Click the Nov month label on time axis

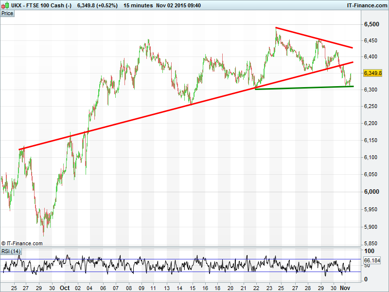pos(344,288)
